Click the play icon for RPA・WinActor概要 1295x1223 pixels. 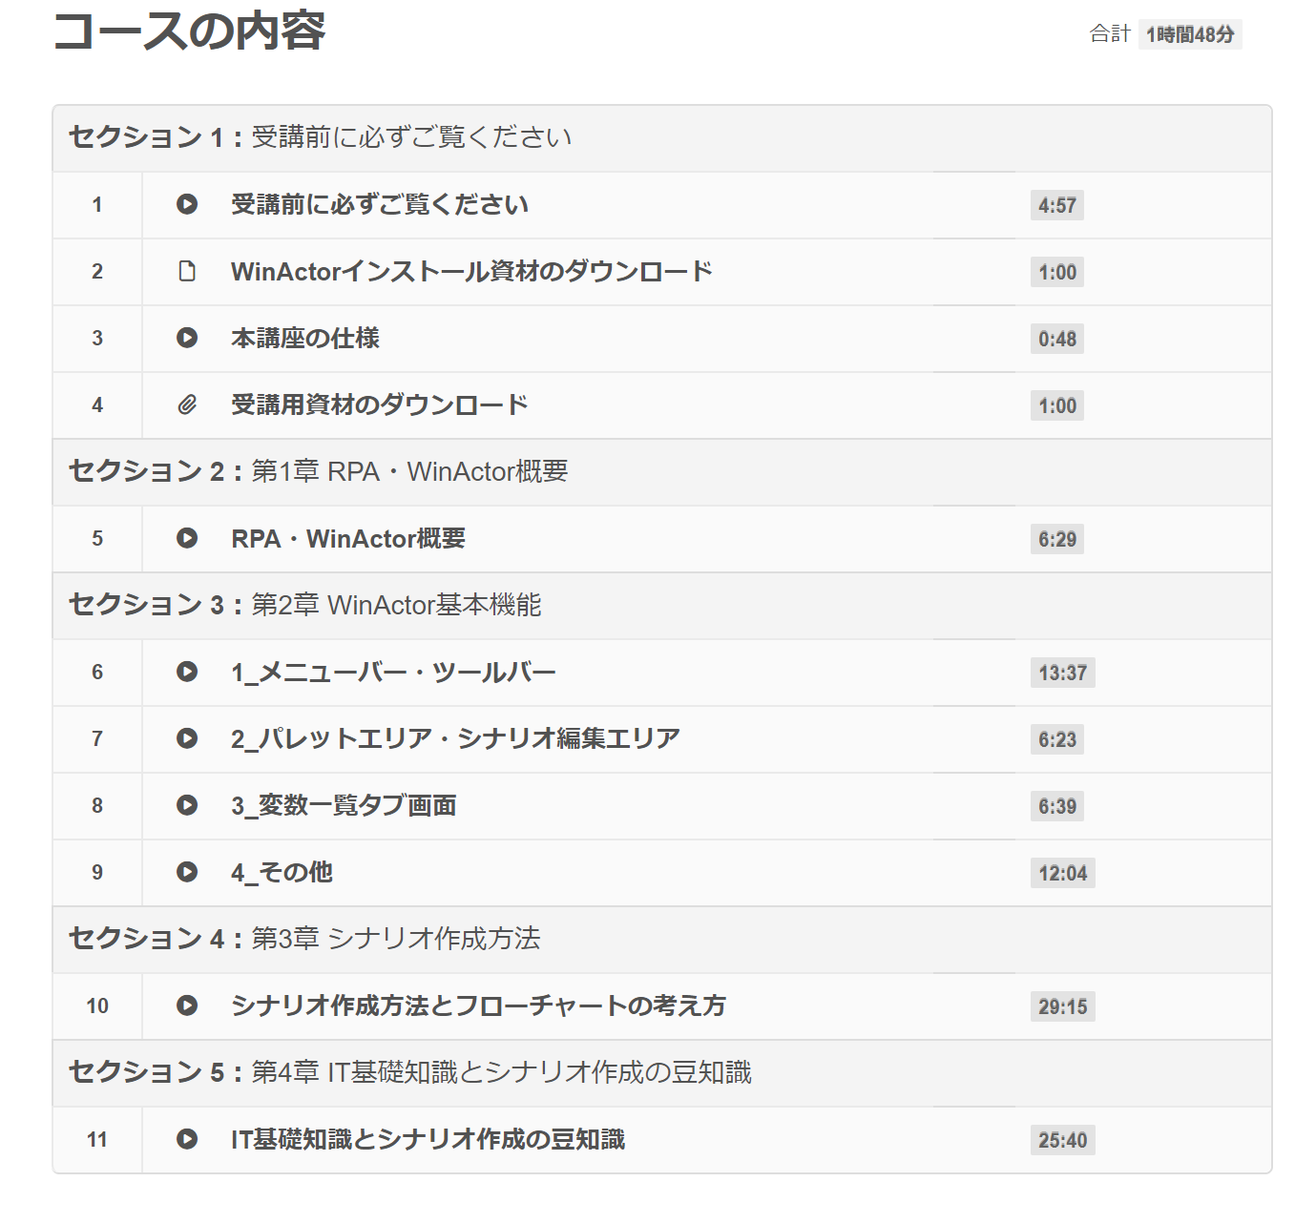click(x=187, y=539)
